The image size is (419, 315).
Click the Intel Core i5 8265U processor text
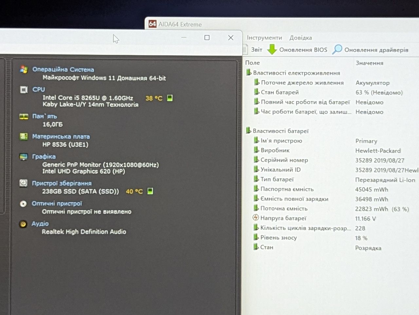[x=88, y=98]
